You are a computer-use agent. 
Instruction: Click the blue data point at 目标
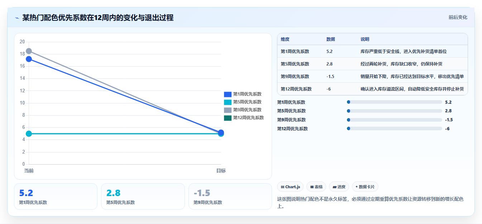tap(221, 132)
